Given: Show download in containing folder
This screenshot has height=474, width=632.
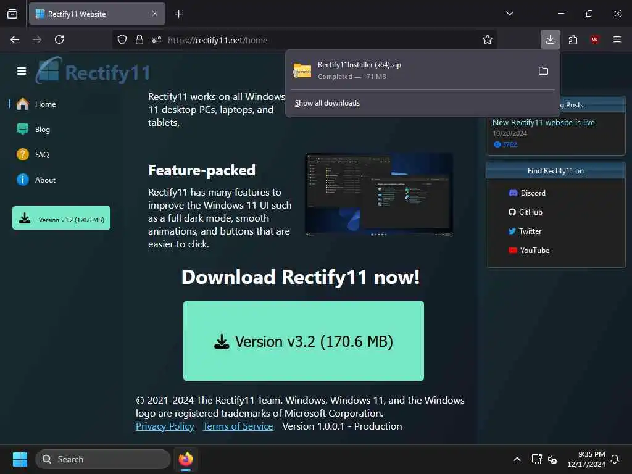Looking at the screenshot, I should pos(543,71).
